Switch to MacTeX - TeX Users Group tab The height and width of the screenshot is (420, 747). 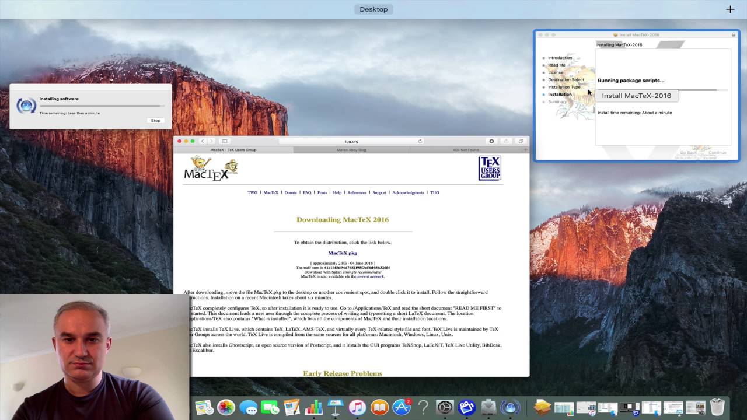[233, 150]
